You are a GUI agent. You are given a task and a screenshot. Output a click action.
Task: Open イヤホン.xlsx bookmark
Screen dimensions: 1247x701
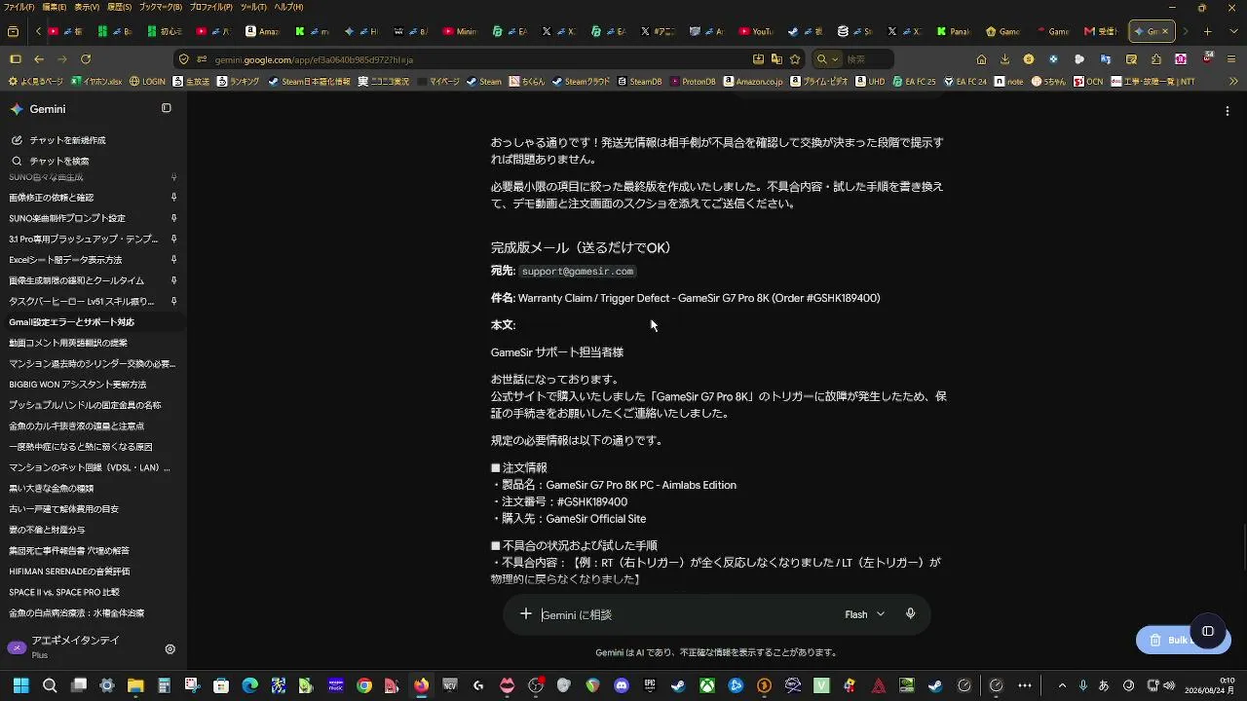[x=95, y=82]
